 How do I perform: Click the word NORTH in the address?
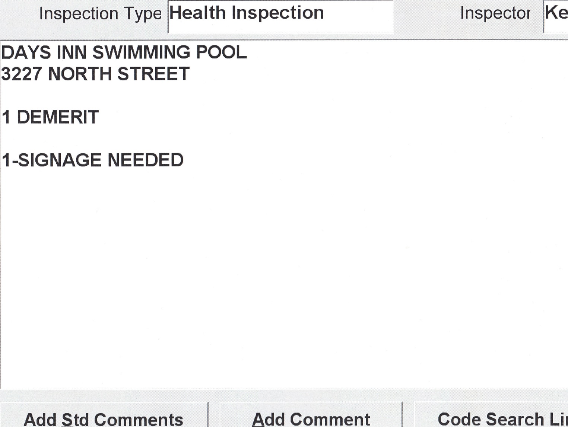(x=80, y=74)
